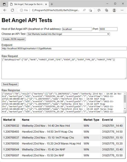Add this page to favorites star icon
Screen dimensions: 127x162
click(91, 10)
